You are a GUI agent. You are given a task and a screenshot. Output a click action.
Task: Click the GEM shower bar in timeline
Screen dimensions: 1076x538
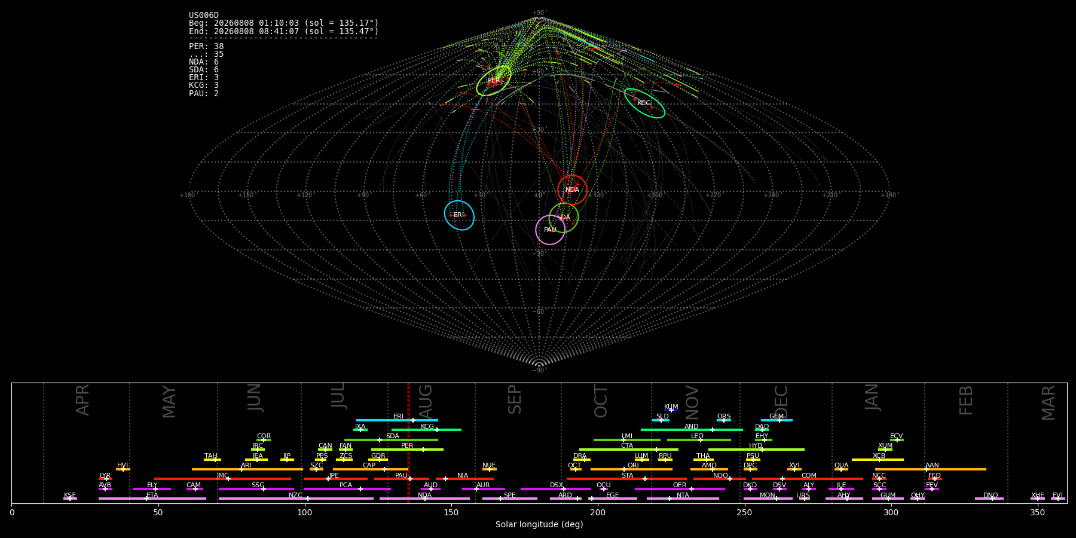pyautogui.click(x=777, y=420)
